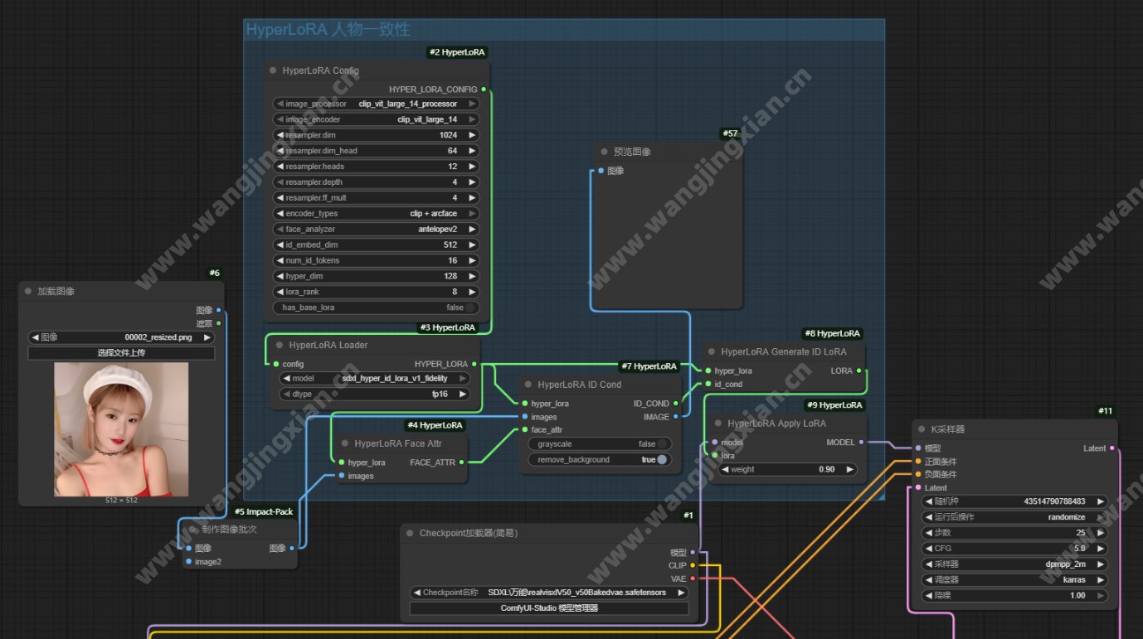1143x639 pixels.
Task: Click the config input port on HyperLoRA Loader
Action: pos(276,364)
